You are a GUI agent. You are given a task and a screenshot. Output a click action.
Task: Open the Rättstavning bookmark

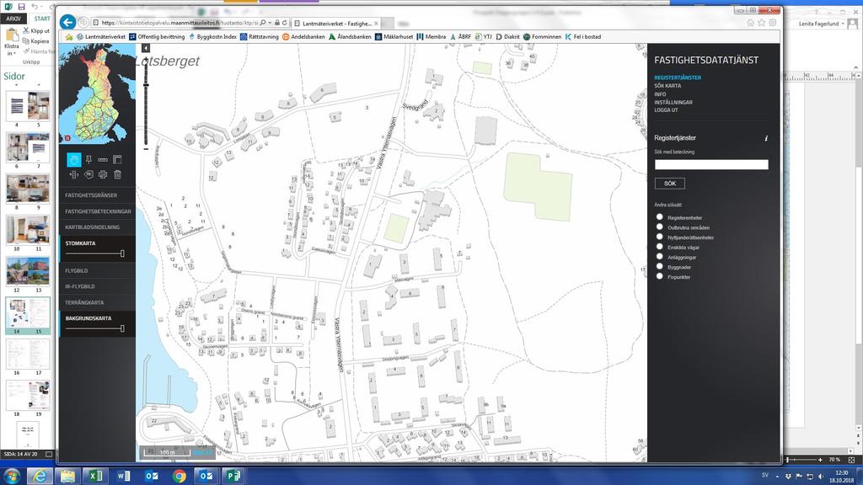pos(260,37)
